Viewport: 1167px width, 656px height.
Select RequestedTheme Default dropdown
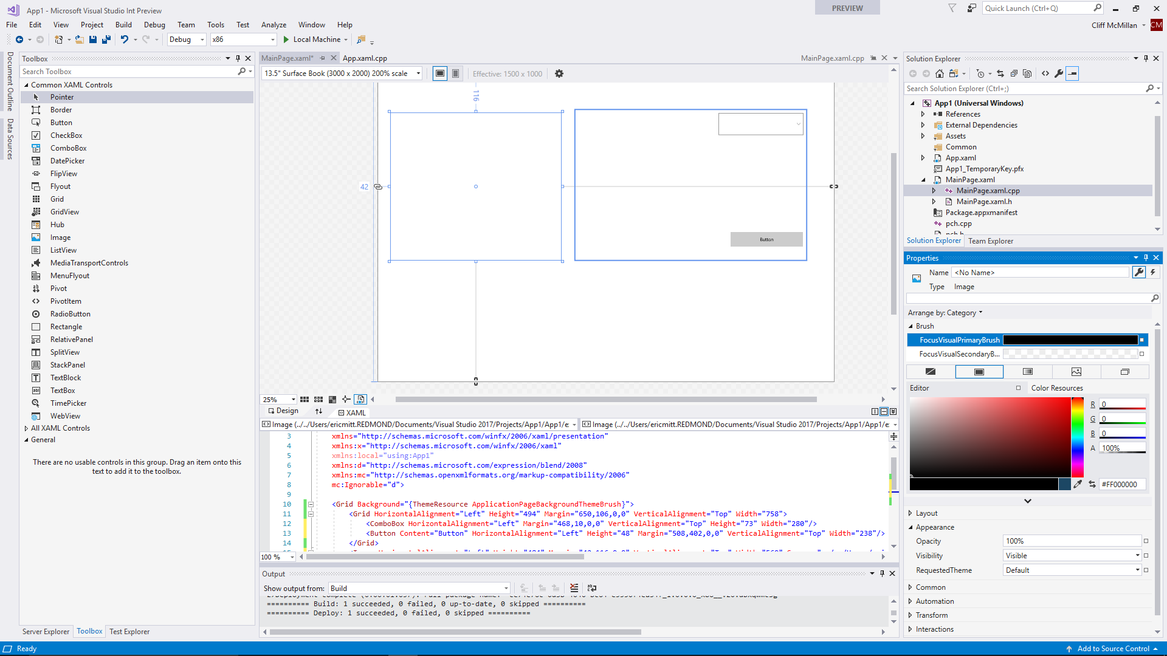click(x=1072, y=570)
